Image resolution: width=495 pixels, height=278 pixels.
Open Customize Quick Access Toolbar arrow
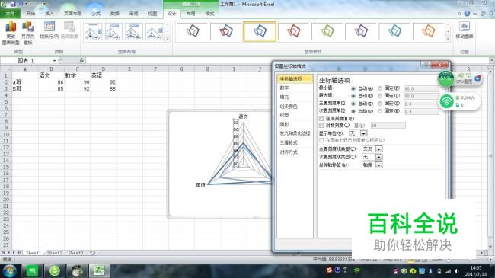click(45, 4)
